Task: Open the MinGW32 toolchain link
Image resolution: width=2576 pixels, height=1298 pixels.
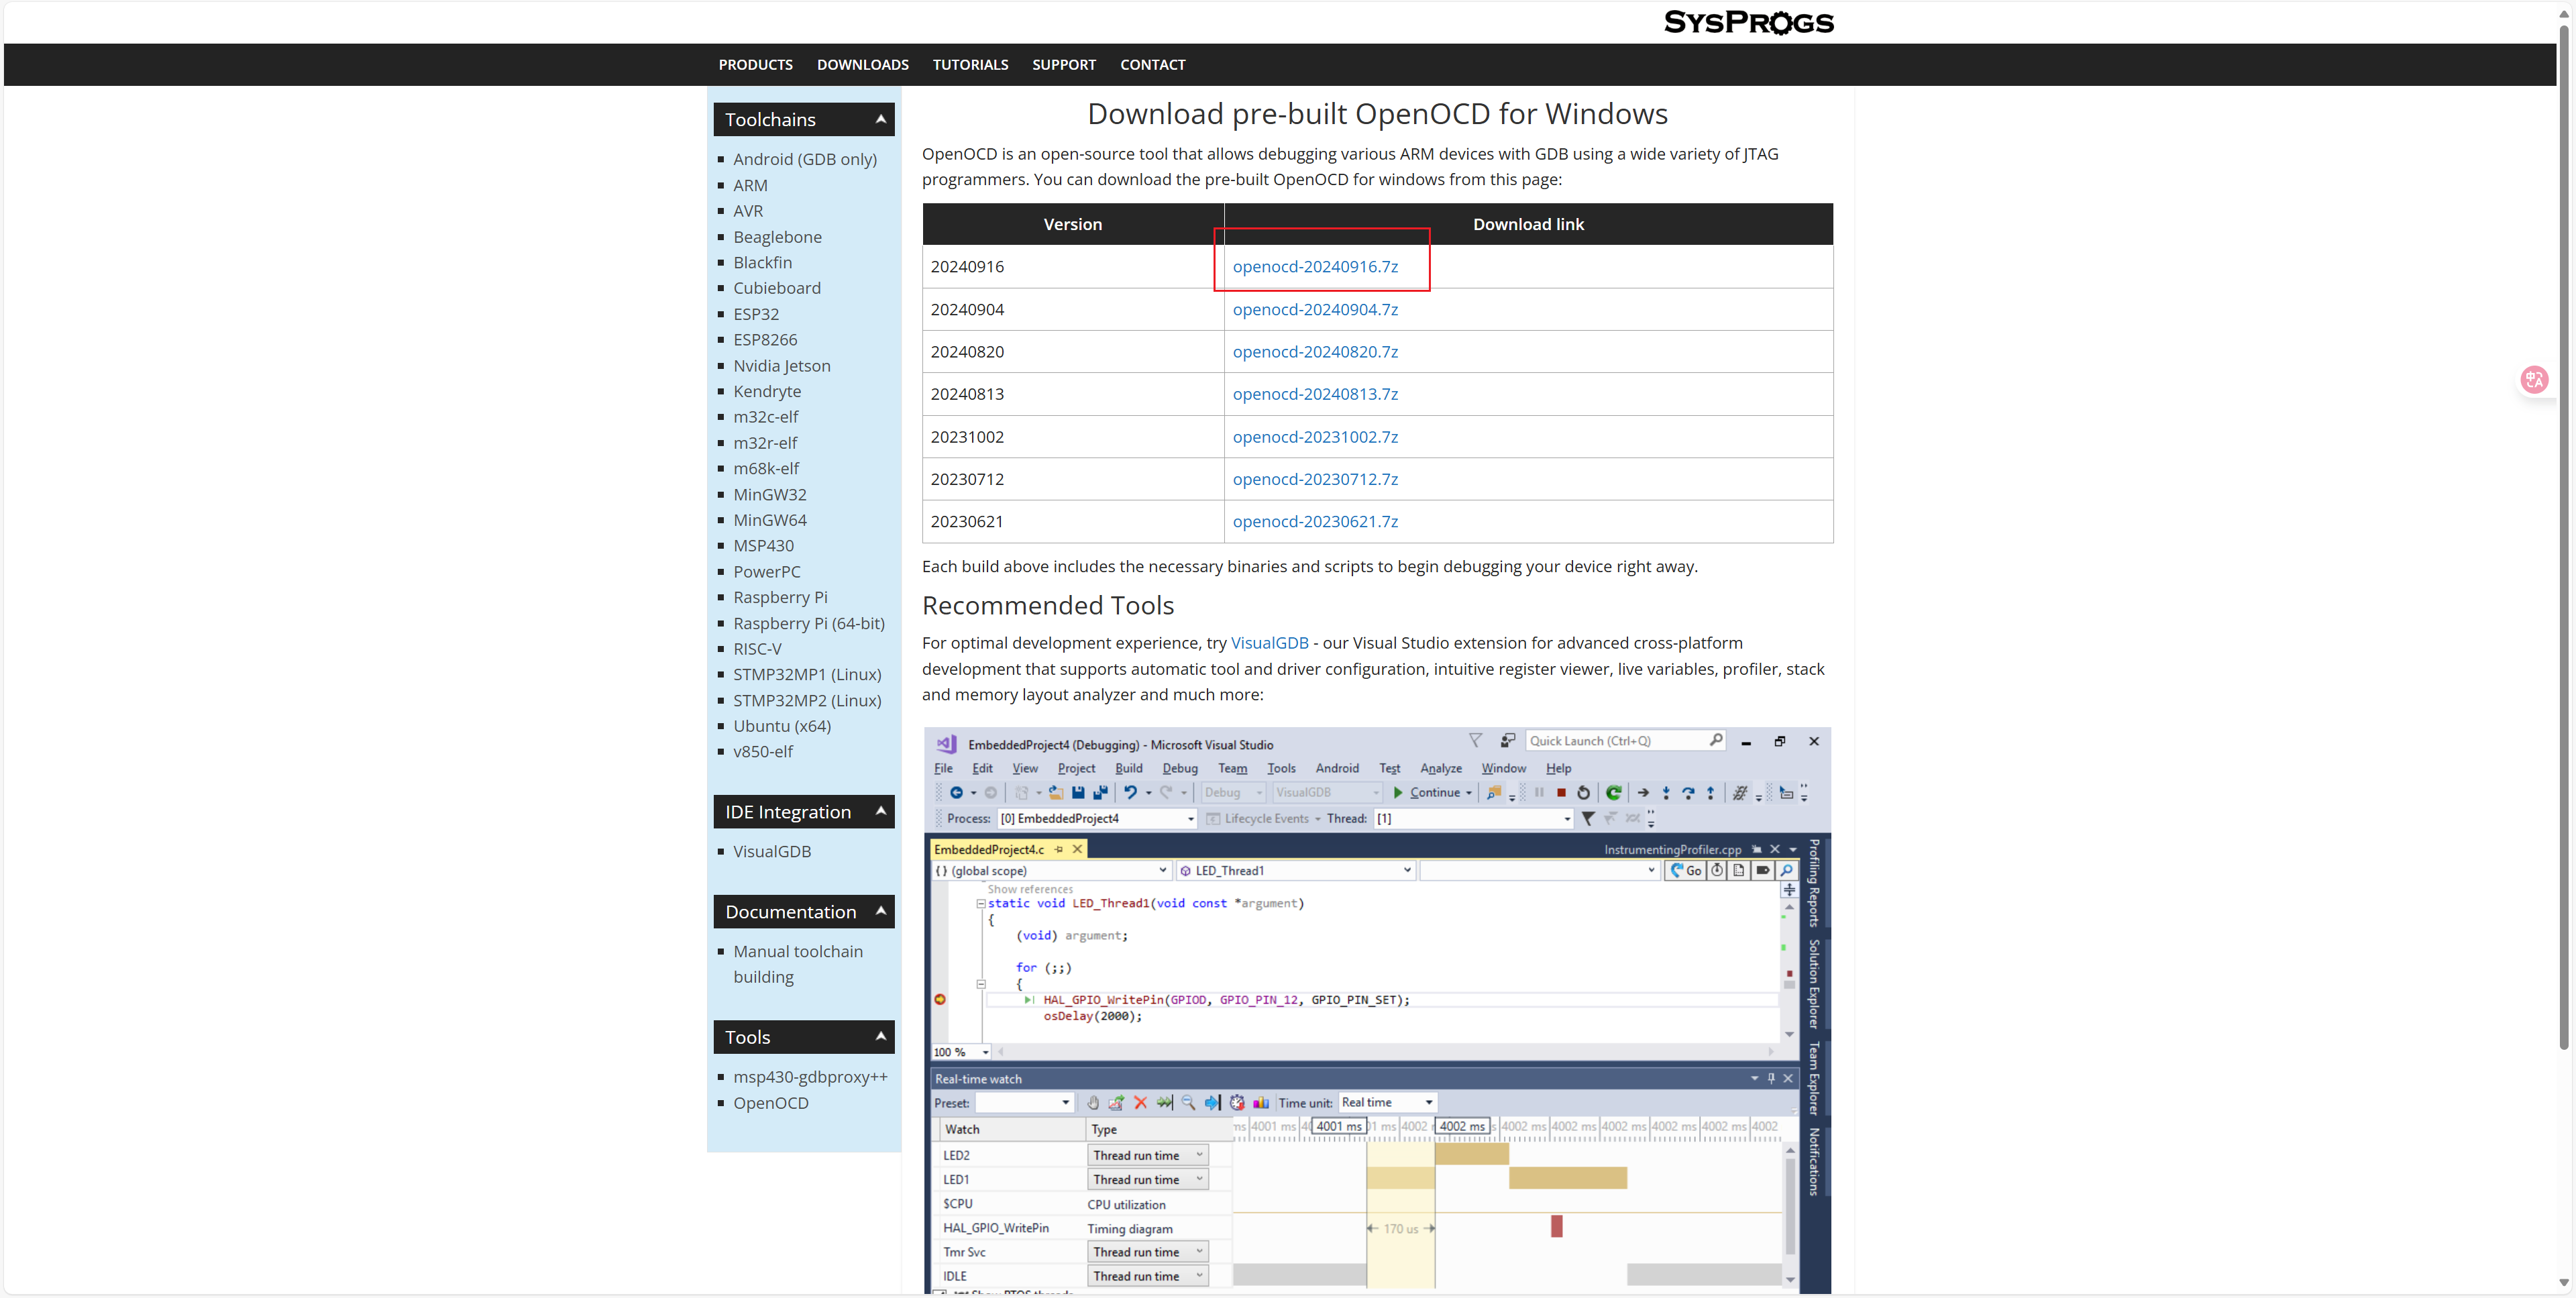Action: point(770,494)
